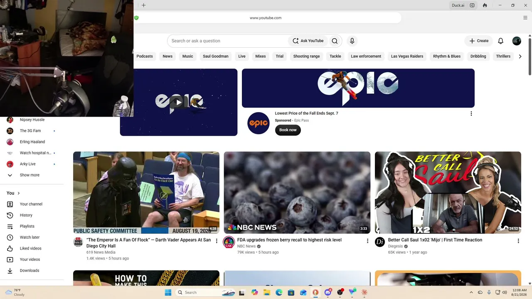Screen dimensions: 532x299
Task: Click the YouTube search magnifier button
Action: (x=335, y=41)
